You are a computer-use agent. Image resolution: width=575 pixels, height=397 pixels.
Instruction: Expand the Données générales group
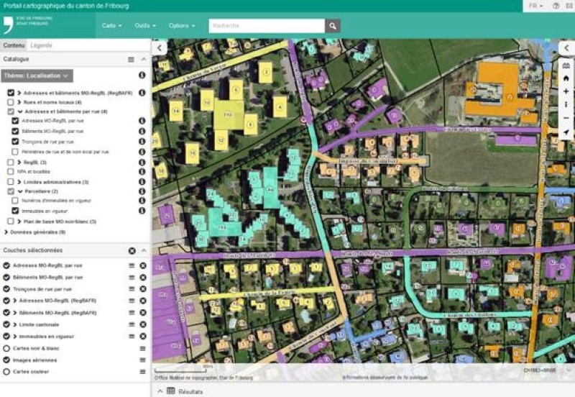(x=34, y=232)
